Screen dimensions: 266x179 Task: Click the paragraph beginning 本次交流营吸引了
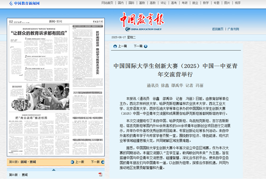click(x=175, y=131)
